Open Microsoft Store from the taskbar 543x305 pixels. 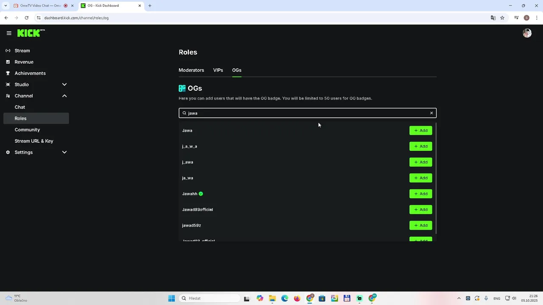322,298
